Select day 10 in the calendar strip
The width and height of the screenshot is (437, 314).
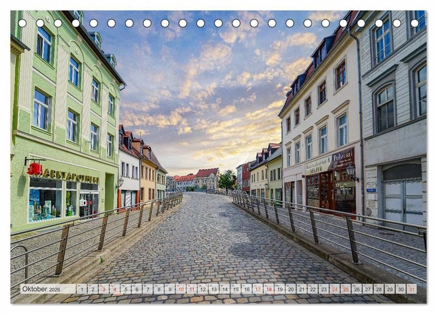point(180,289)
